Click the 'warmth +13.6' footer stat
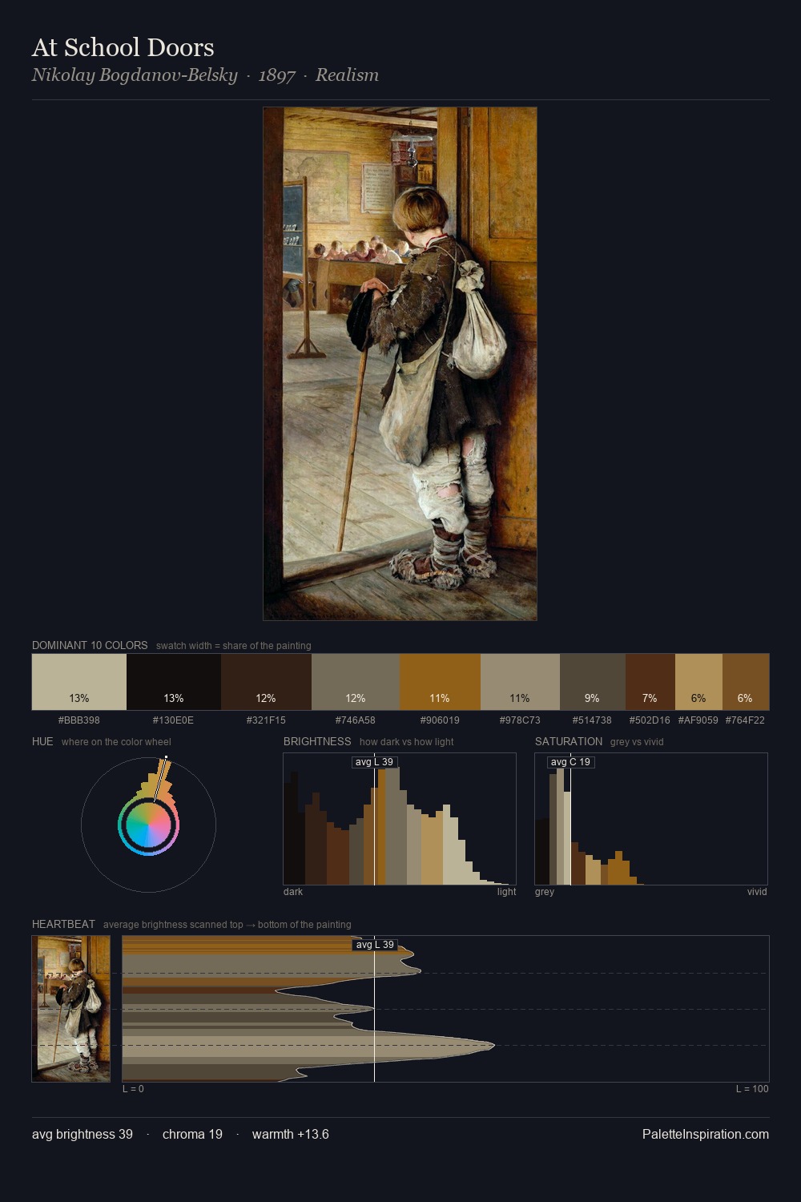The width and height of the screenshot is (801, 1202). click(x=291, y=1134)
